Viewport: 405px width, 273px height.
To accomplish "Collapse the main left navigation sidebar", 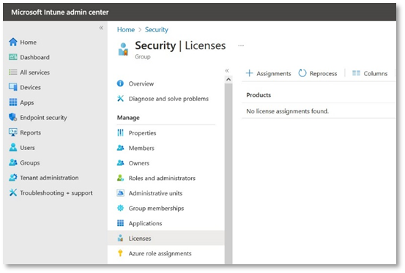I will (x=101, y=28).
